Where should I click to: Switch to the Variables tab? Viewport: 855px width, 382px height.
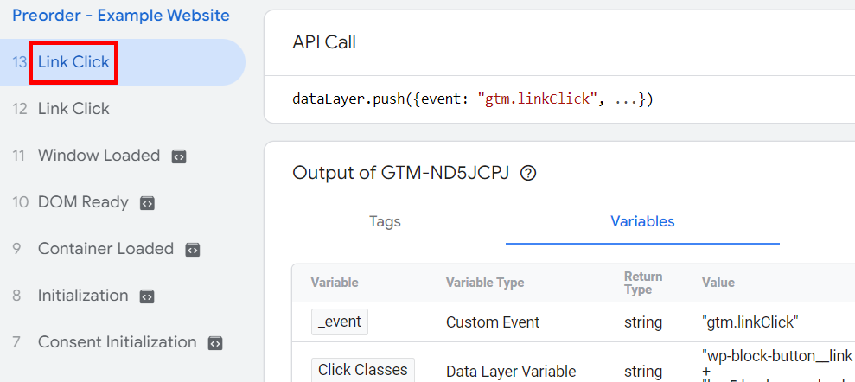point(642,221)
